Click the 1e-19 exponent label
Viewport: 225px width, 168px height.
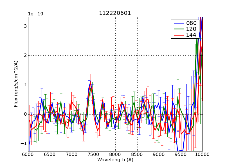click(x=35, y=14)
